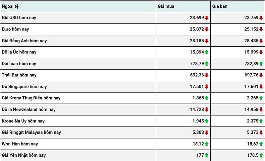The height and width of the screenshot is (161, 265).
Task: Click the green up arrow next to Australian dollar 15.894
Action: [x=206, y=52]
